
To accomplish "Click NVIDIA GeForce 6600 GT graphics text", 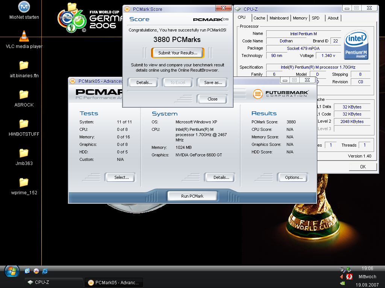I will 199,155.
